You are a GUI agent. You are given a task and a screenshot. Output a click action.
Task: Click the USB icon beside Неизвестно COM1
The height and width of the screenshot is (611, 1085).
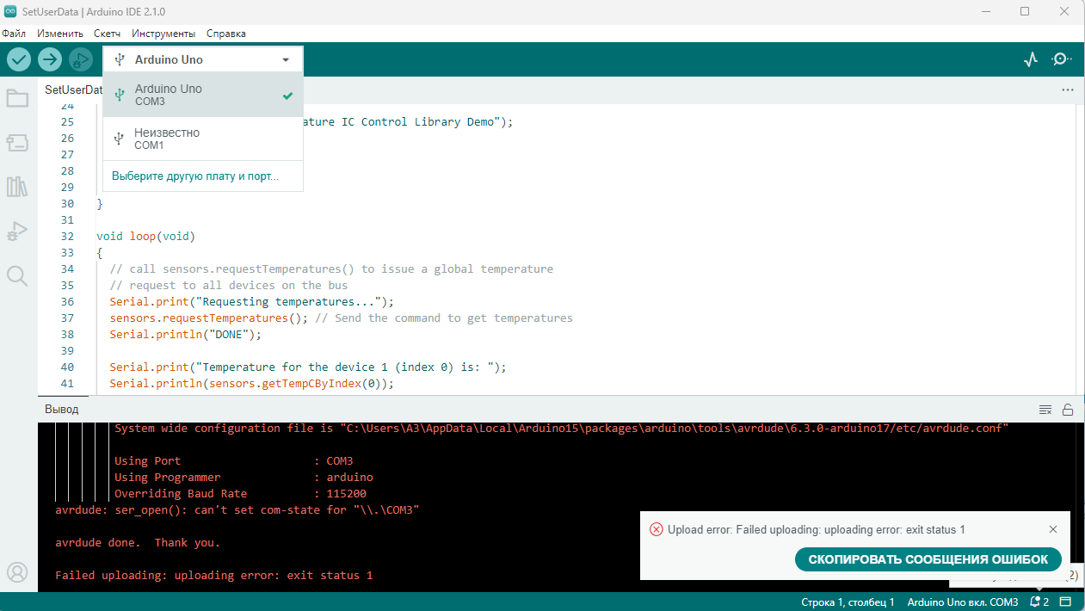click(x=120, y=139)
